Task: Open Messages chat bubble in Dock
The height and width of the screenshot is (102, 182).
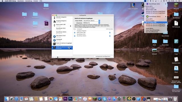Action: (x=56, y=99)
